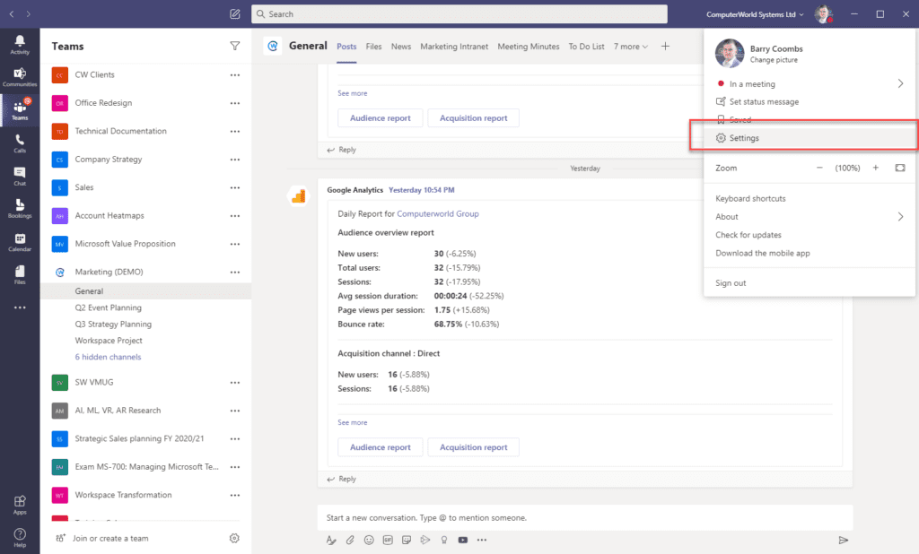Filter the Teams list

pyautogui.click(x=235, y=47)
